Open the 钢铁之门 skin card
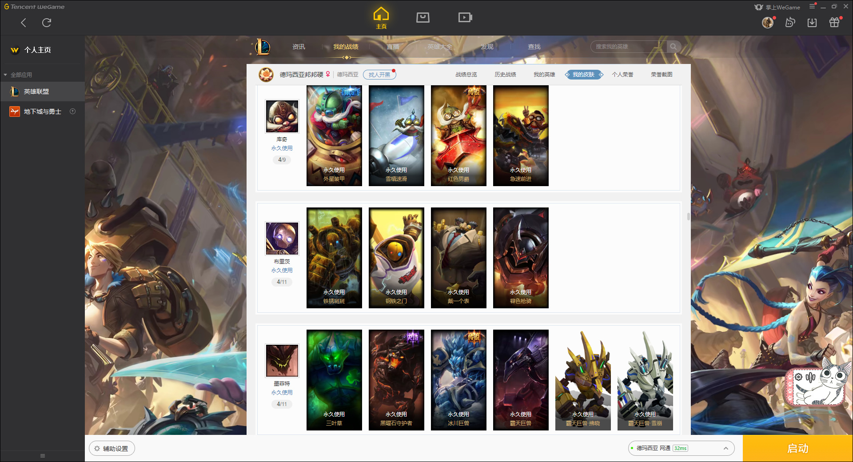 pos(396,258)
